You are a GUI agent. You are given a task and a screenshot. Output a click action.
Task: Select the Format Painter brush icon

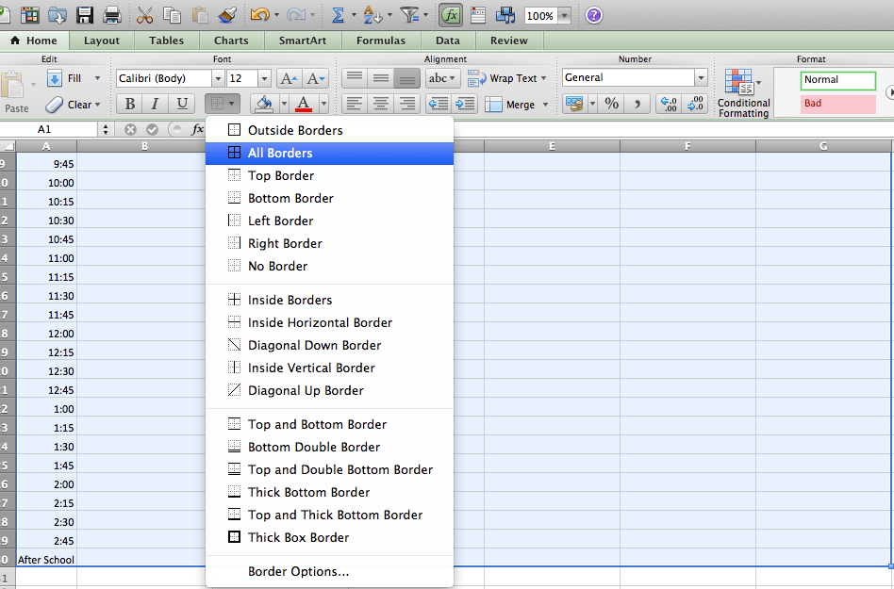click(226, 15)
